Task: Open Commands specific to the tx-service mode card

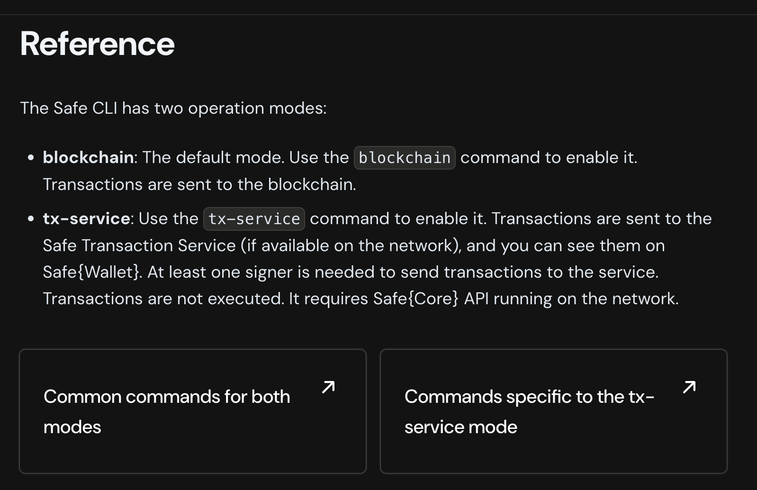Action: 554,411
